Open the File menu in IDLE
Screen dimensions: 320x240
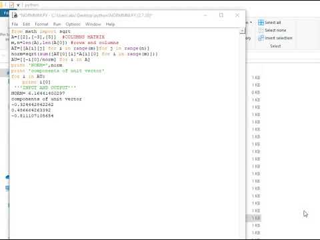tap(15, 24)
